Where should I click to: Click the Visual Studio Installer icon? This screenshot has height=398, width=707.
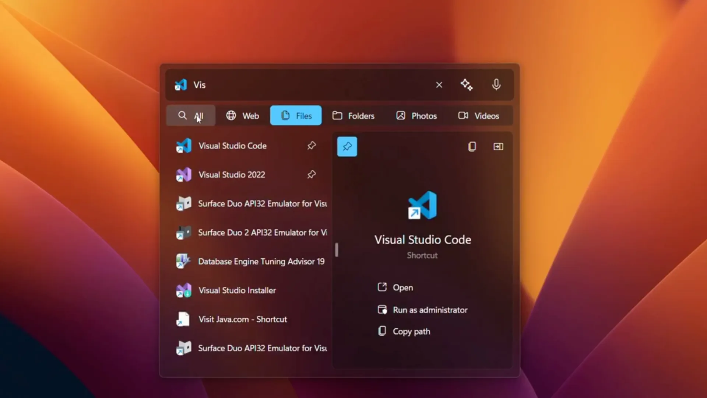(183, 290)
